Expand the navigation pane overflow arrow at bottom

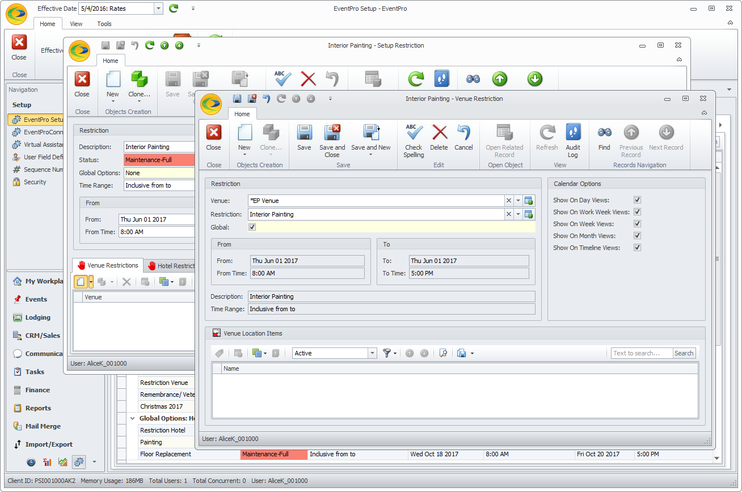pos(95,462)
